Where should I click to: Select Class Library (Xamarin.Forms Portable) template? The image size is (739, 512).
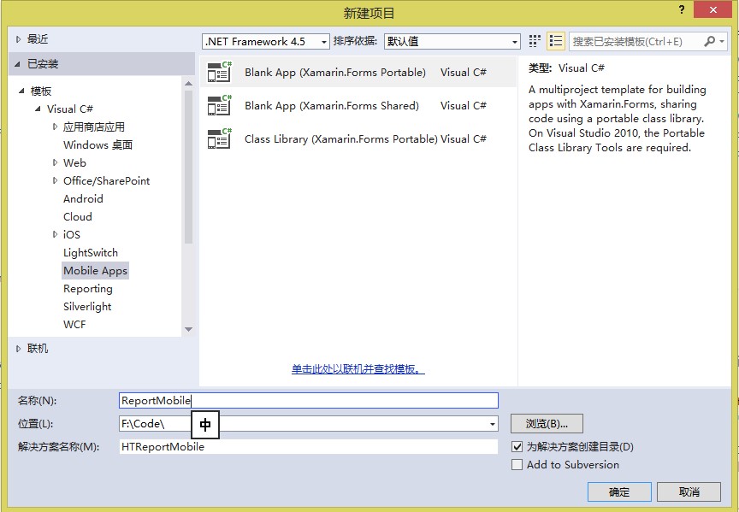coord(358,139)
